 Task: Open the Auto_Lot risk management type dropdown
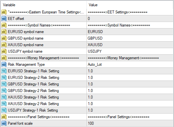click(130, 64)
